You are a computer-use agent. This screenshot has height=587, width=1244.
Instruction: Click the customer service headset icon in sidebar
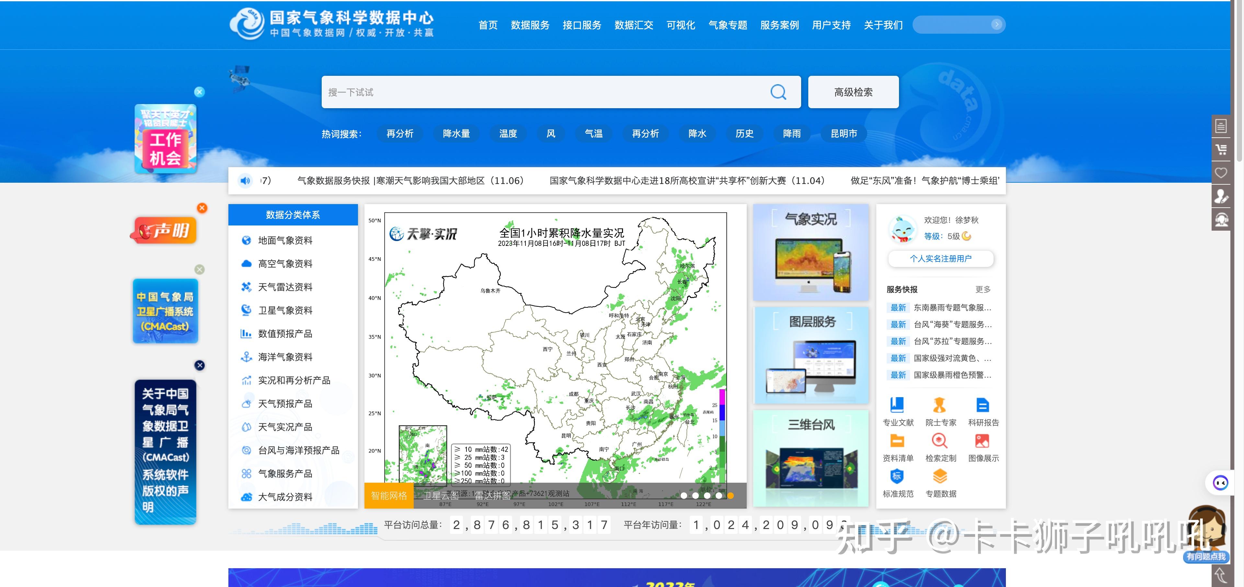(1221, 219)
